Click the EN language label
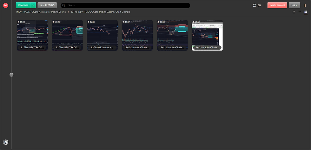The height and width of the screenshot is (150, 311). (x=259, y=5)
